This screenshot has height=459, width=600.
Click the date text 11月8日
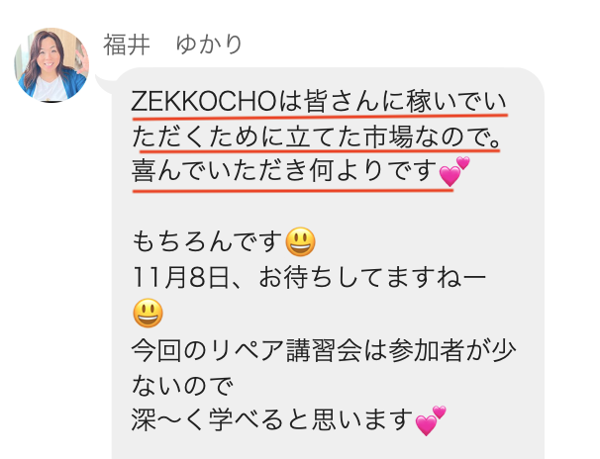pyautogui.click(x=181, y=277)
